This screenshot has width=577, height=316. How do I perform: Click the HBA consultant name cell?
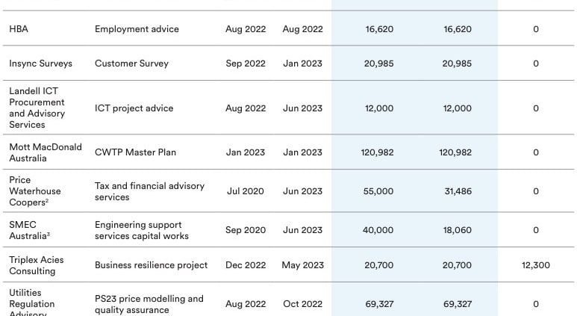coord(19,29)
